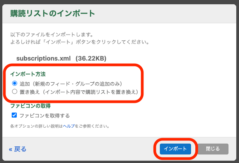This screenshot has width=239, height=163.
Task: Click the よろしければ「インポート」ボタン instruction line
Action: click(x=78, y=42)
